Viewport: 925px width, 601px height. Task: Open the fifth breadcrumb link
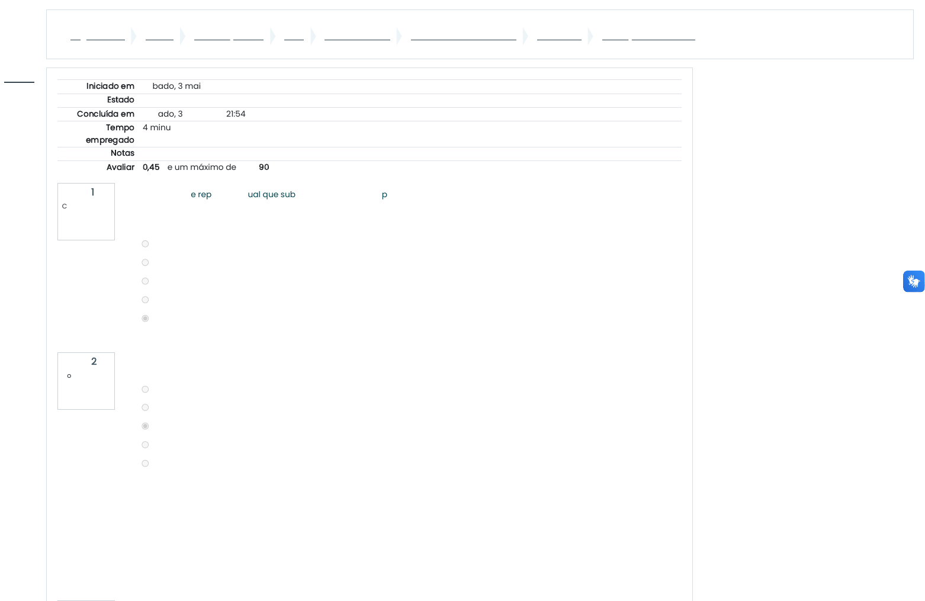(x=357, y=36)
